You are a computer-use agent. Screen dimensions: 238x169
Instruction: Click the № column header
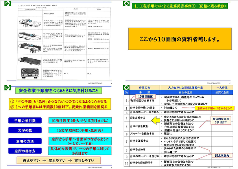(x=127, y=92)
